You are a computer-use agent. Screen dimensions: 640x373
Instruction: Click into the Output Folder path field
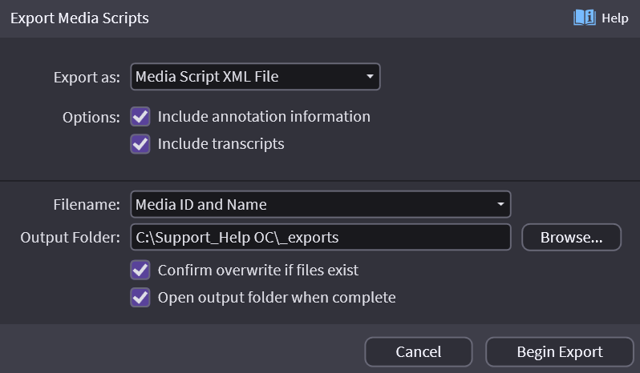pos(320,238)
